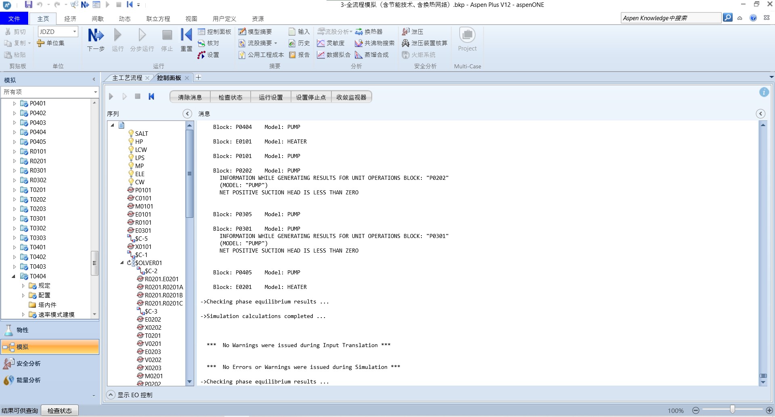Screen dimensions: 775x417
Task: Open 设置 in the run group
Action: point(208,55)
